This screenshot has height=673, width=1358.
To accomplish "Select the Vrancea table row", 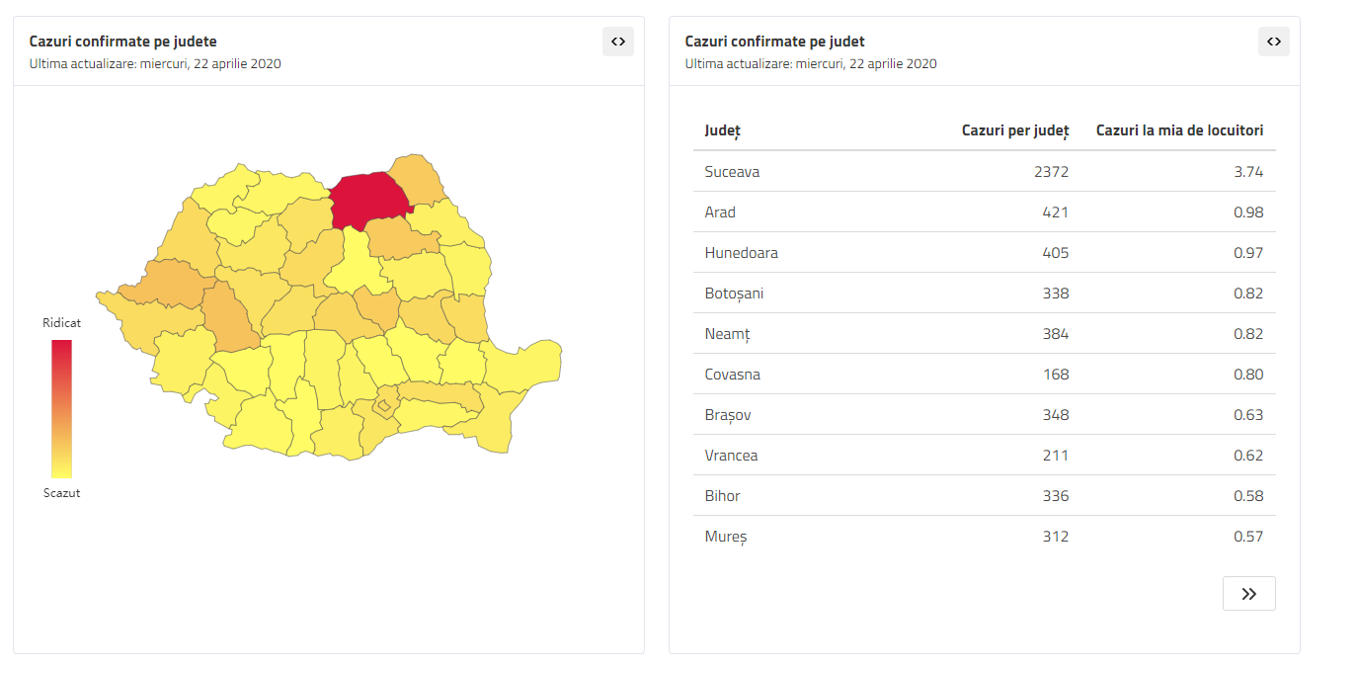I will (x=985, y=456).
